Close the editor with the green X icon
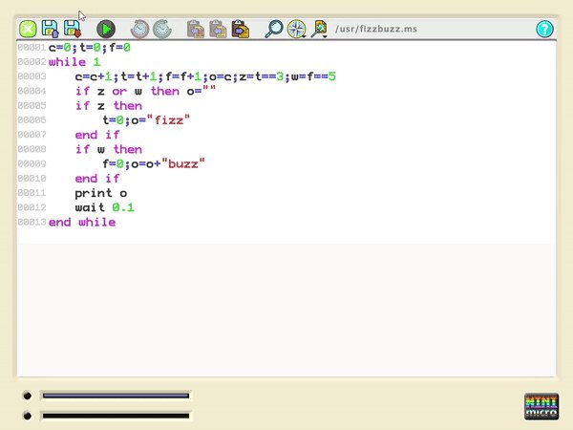Image resolution: width=573 pixels, height=430 pixels. pyautogui.click(x=28, y=29)
